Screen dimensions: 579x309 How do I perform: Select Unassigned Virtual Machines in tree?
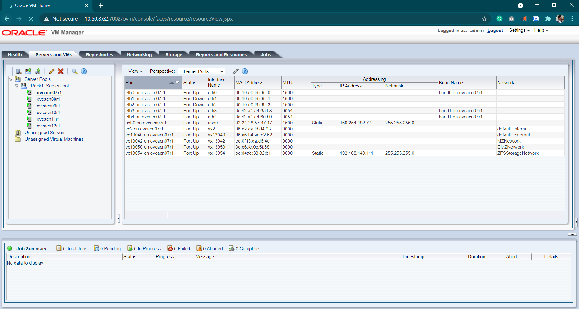point(54,139)
